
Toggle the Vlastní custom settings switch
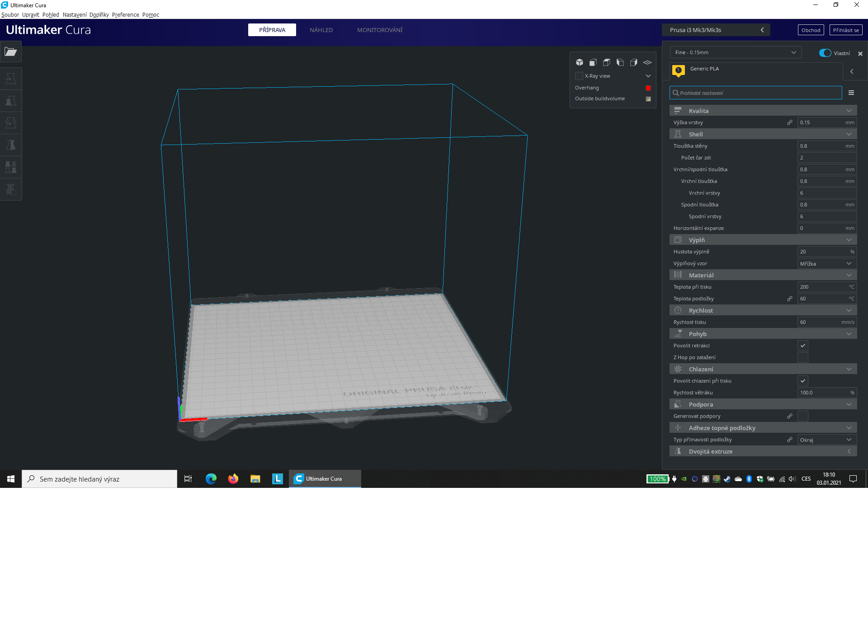coord(825,53)
